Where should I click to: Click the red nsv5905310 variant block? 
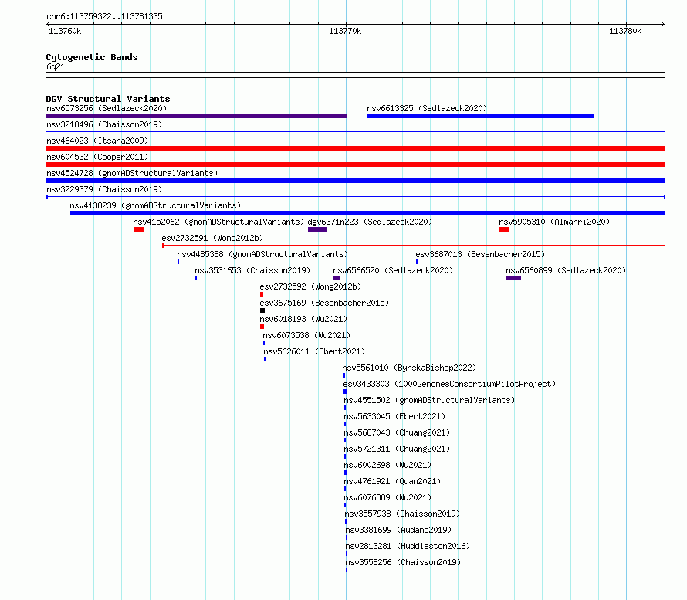click(504, 229)
